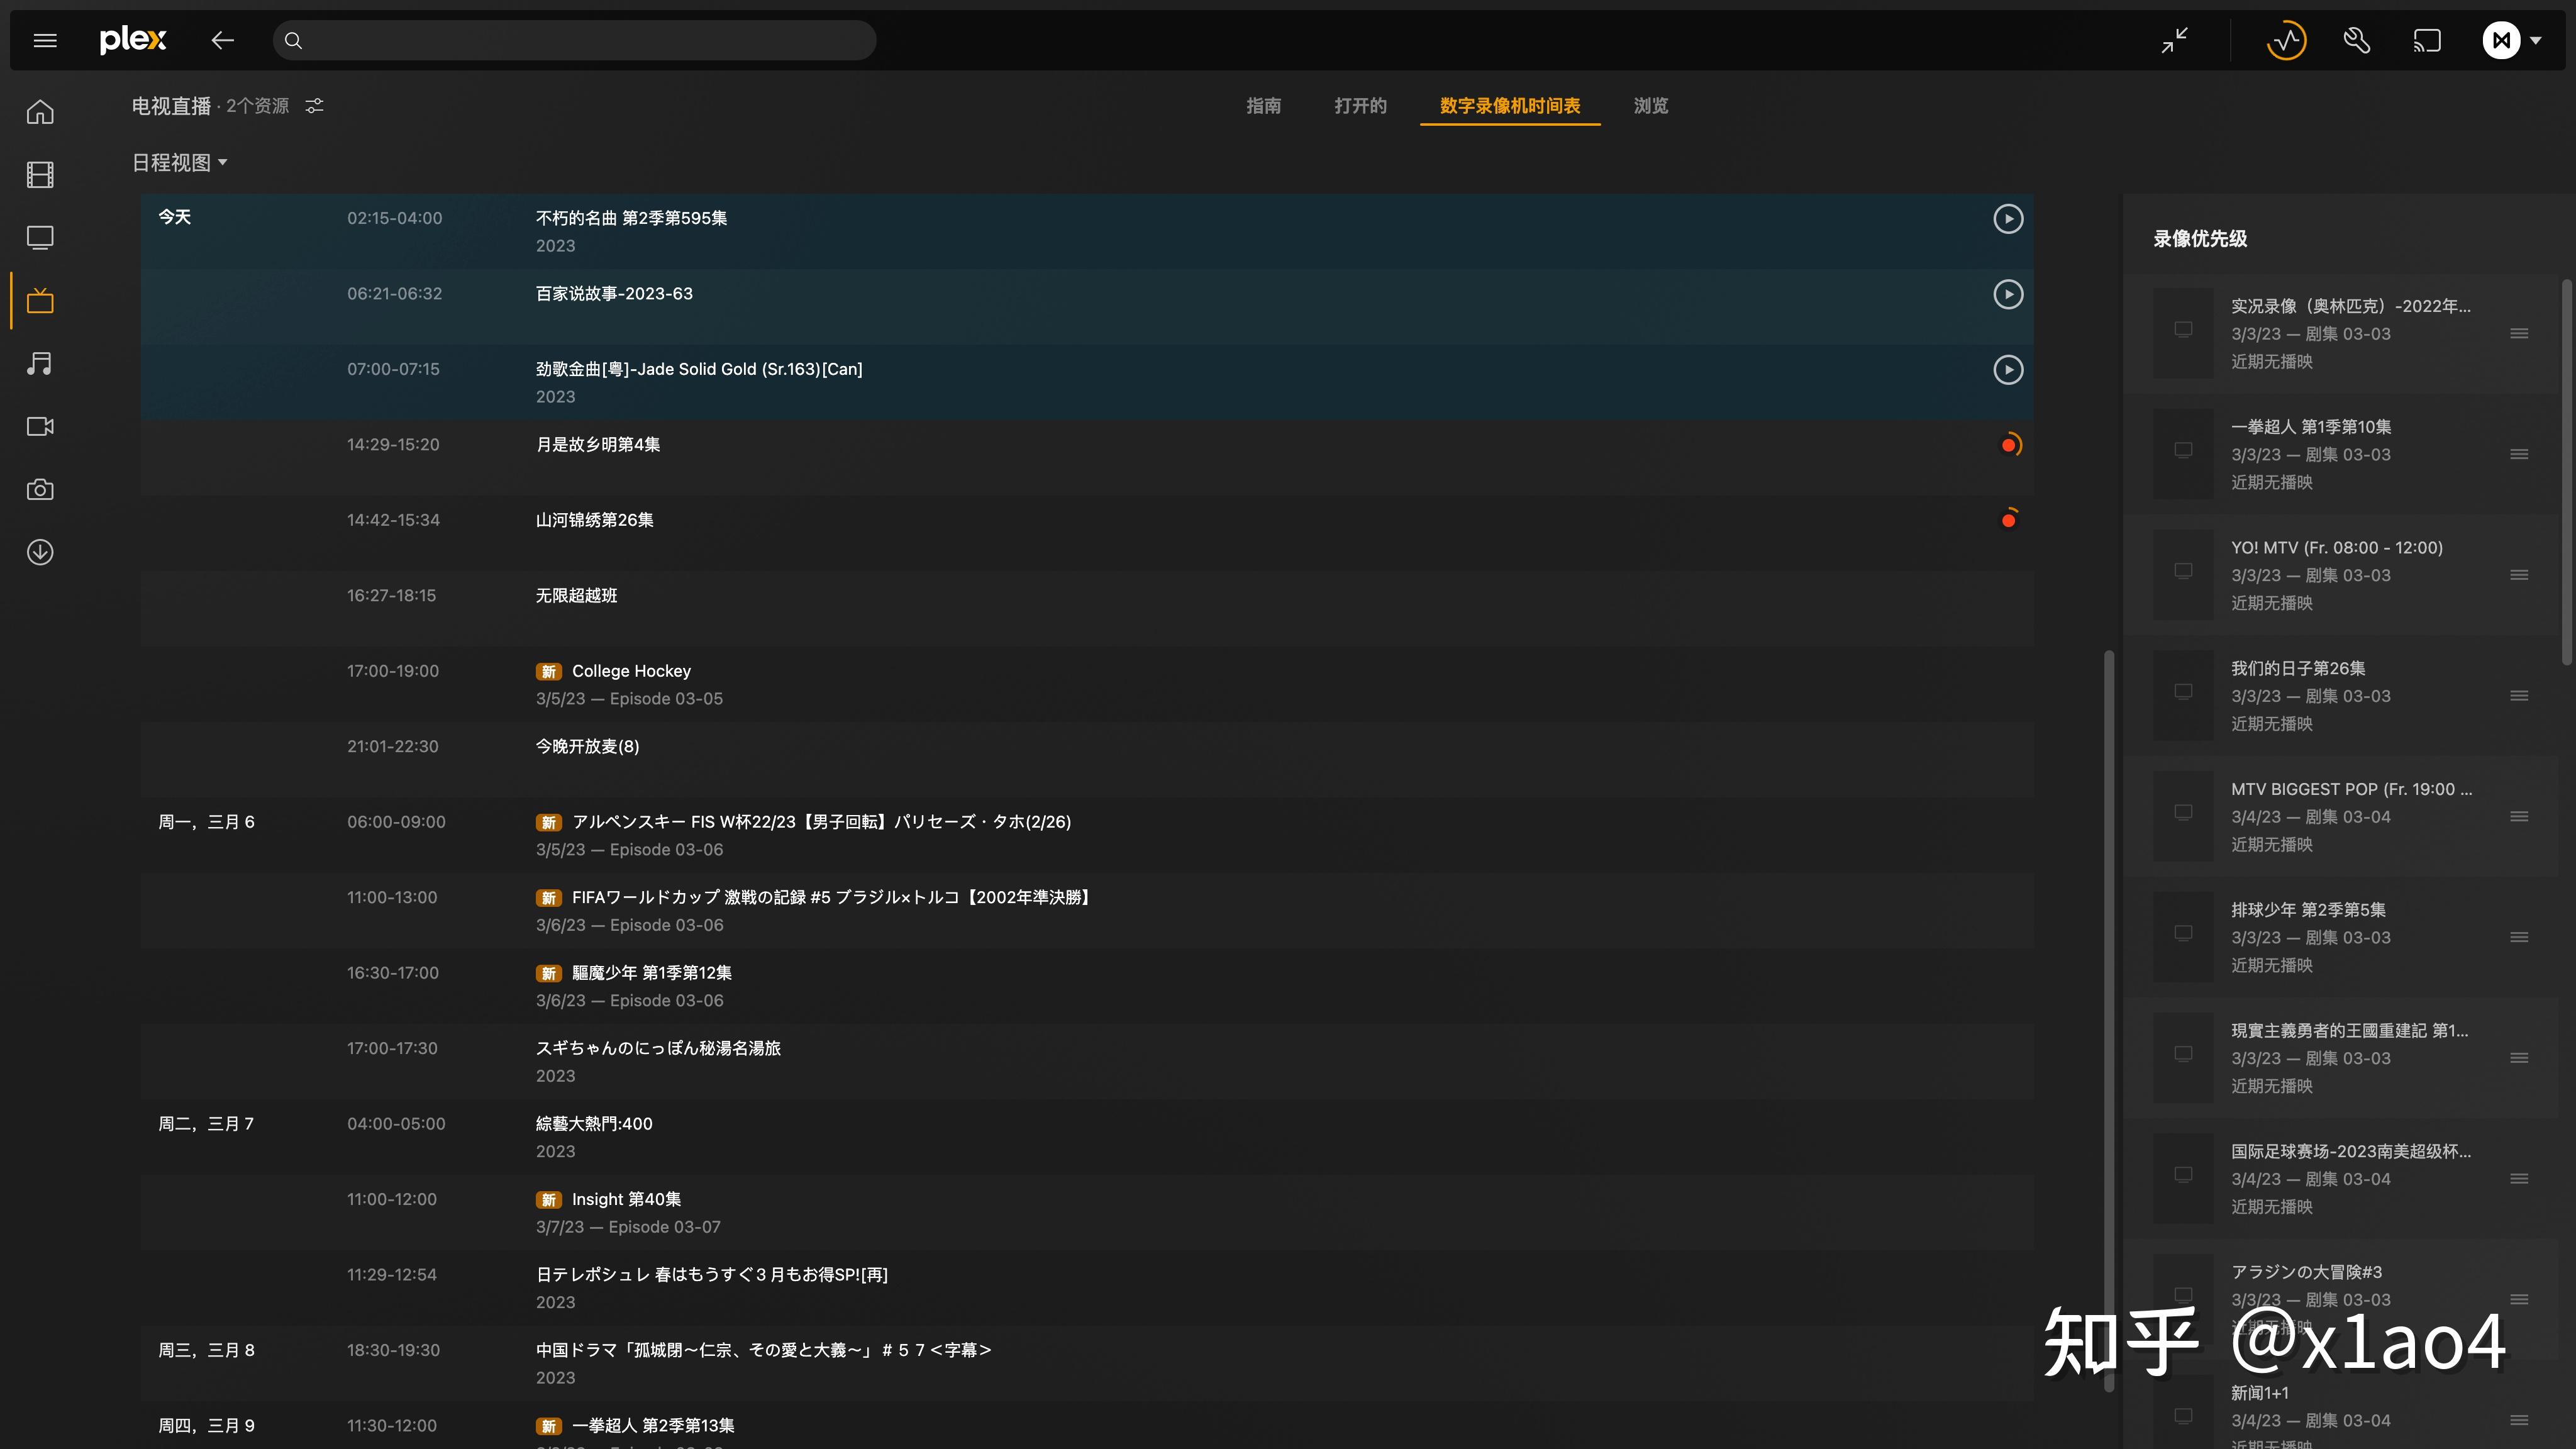Expand the 日程视图 view dropdown
Viewport: 2576px width, 1449px height.
tap(180, 162)
